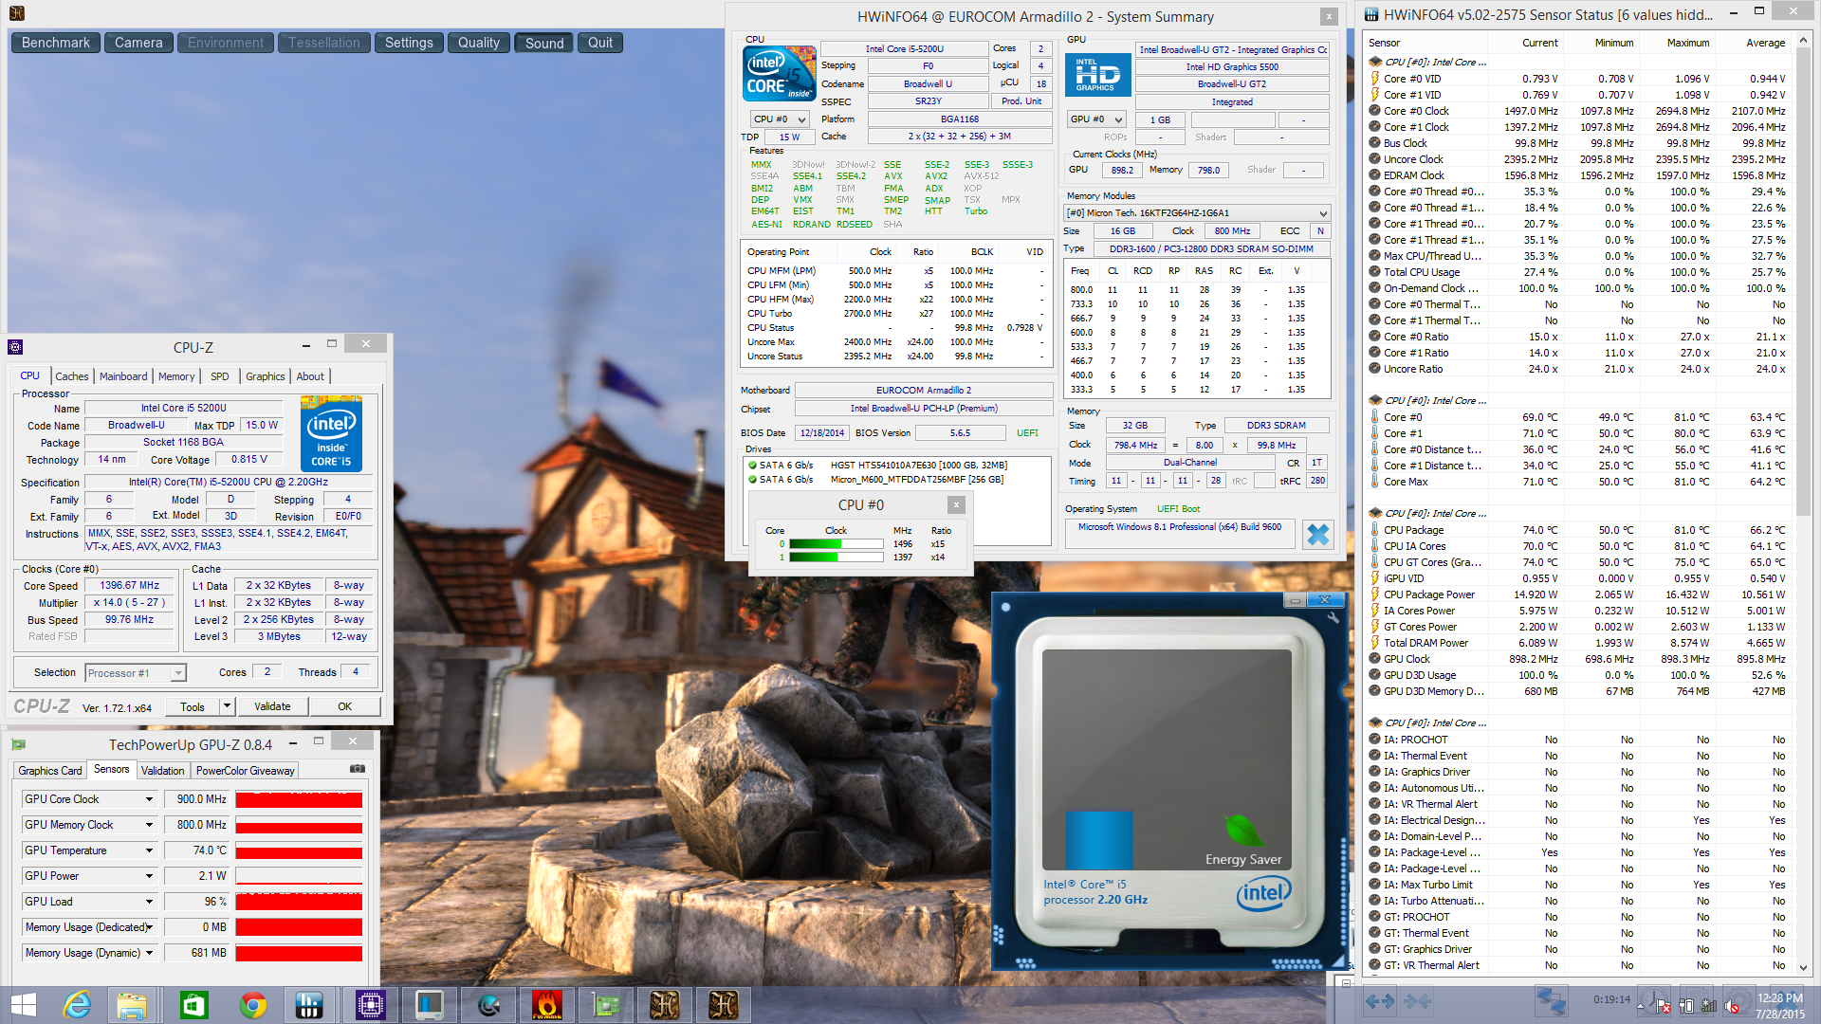Screen dimensions: 1821x1024
Task: Open the Windows Start button
Action: (23, 1004)
